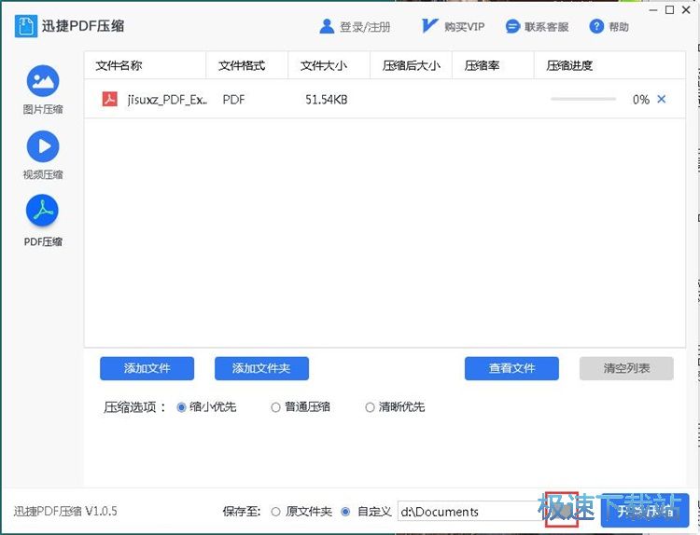Click the 0% progress value
Viewport: 700px width, 535px height.
[641, 100]
